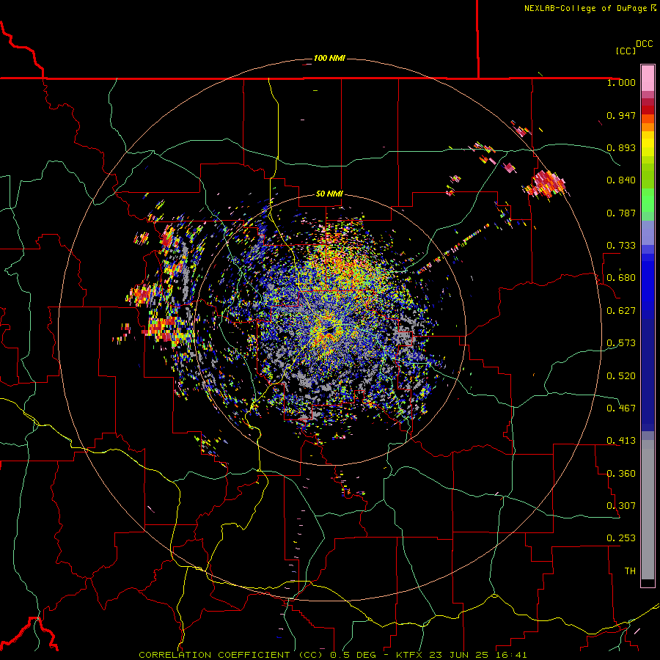This screenshot has height=660, width=660.
Task: Click the 0.893 color scale value
Action: (621, 147)
